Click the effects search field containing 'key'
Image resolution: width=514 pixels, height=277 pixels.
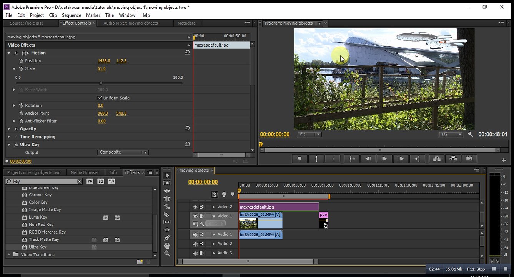point(44,181)
